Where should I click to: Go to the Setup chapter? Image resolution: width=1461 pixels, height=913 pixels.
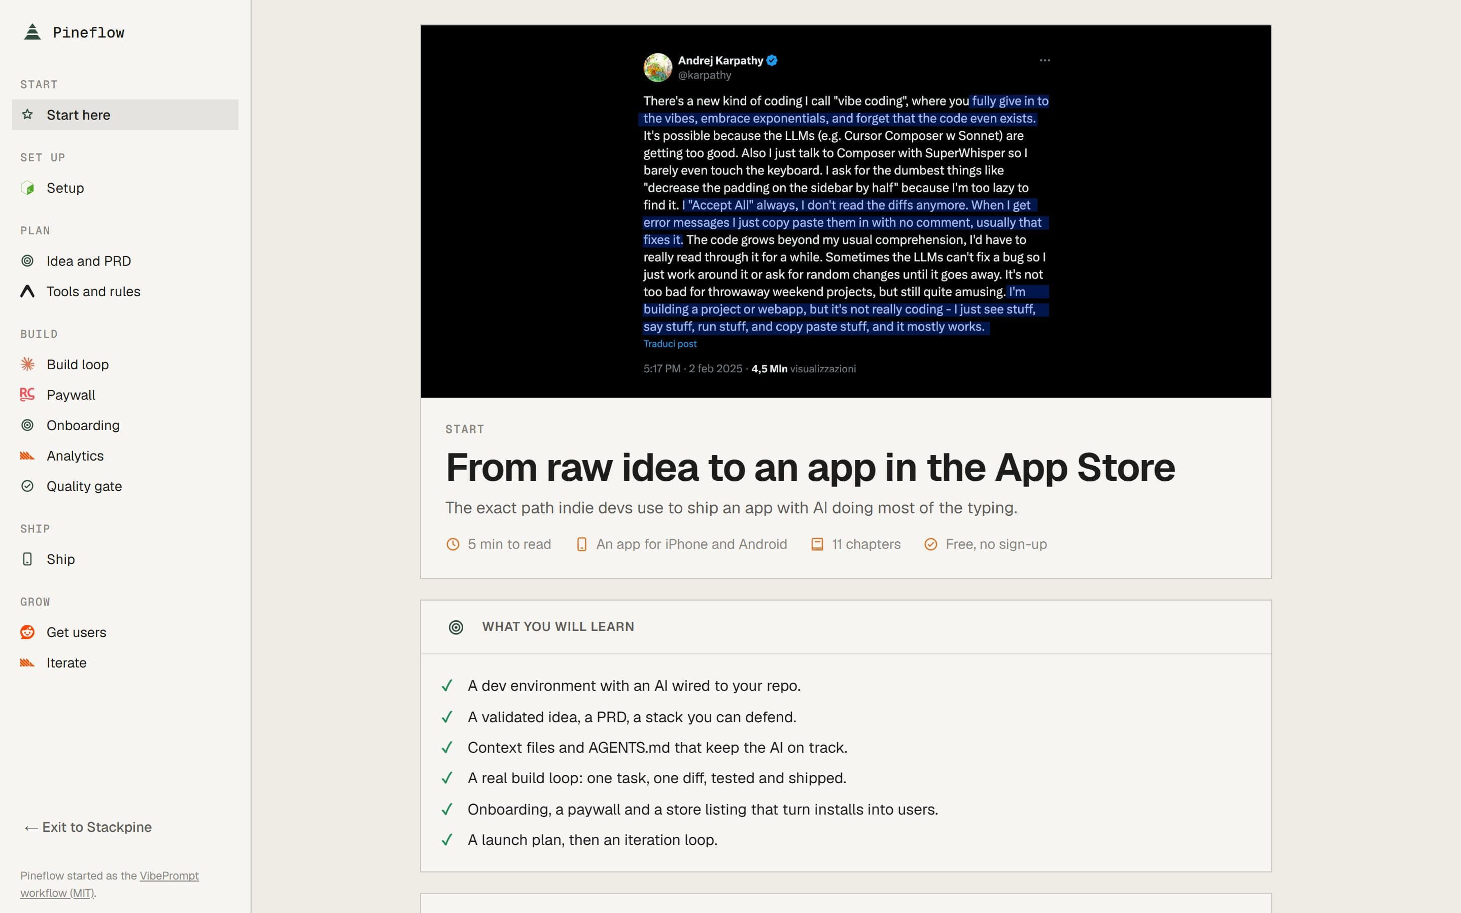[x=125, y=188]
